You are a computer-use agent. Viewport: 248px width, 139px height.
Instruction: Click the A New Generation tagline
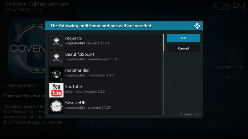[20, 85]
